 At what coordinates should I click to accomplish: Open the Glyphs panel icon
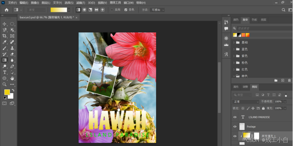[x=226, y=54]
